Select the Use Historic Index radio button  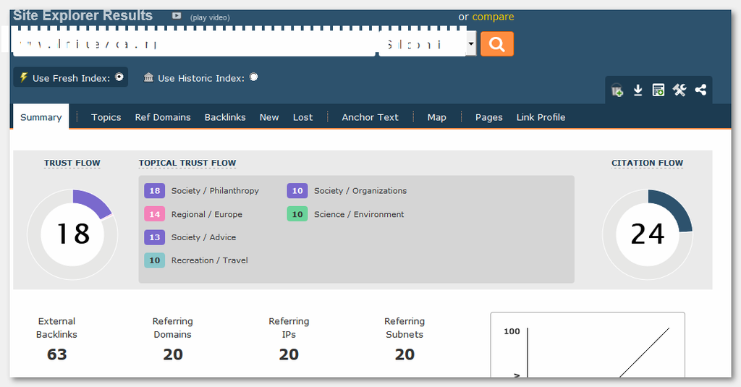point(254,77)
